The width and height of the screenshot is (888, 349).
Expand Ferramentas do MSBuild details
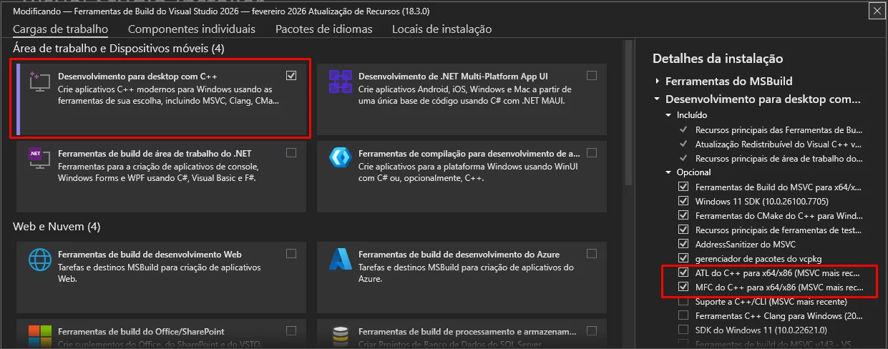[657, 82]
